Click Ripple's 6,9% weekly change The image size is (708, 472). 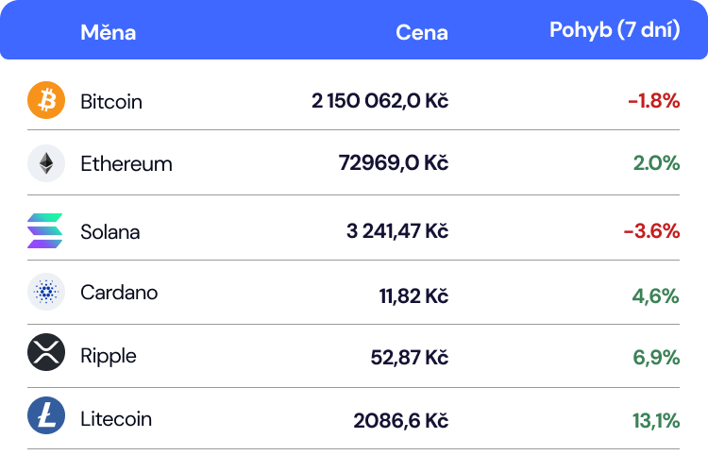(x=656, y=358)
